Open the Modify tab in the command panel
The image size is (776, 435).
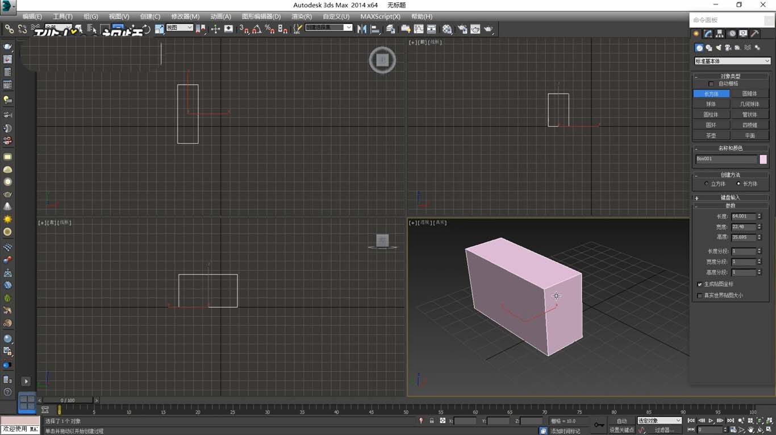tap(708, 34)
